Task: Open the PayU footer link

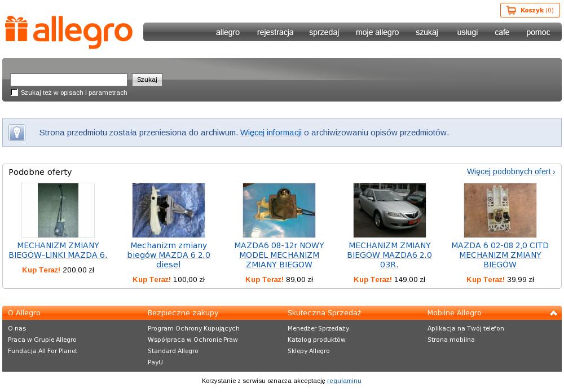Action: point(155,362)
